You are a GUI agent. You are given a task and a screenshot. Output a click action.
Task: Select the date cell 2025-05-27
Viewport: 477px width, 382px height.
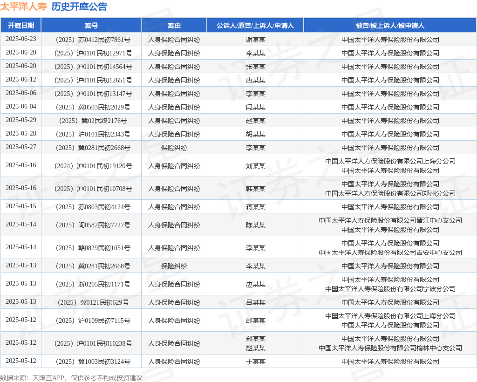tap(20, 147)
